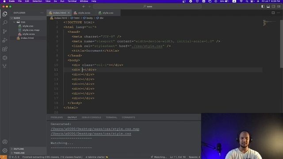Viewport: 283px width, 159px height.
Task: Click line 10 div class col-1 code
Action: pos(97,65)
